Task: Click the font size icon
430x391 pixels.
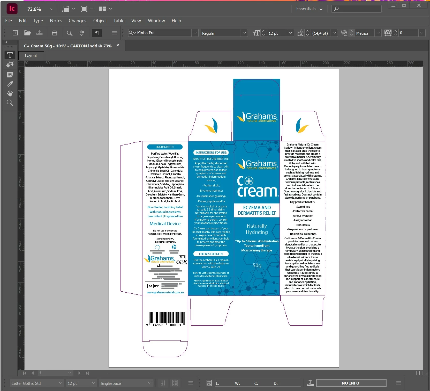Action: click(256, 33)
